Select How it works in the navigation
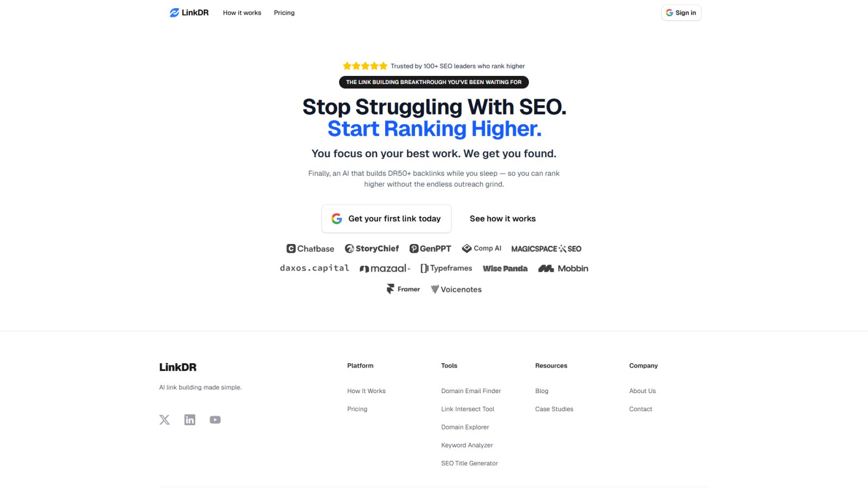The width and height of the screenshot is (868, 488). [x=242, y=12]
